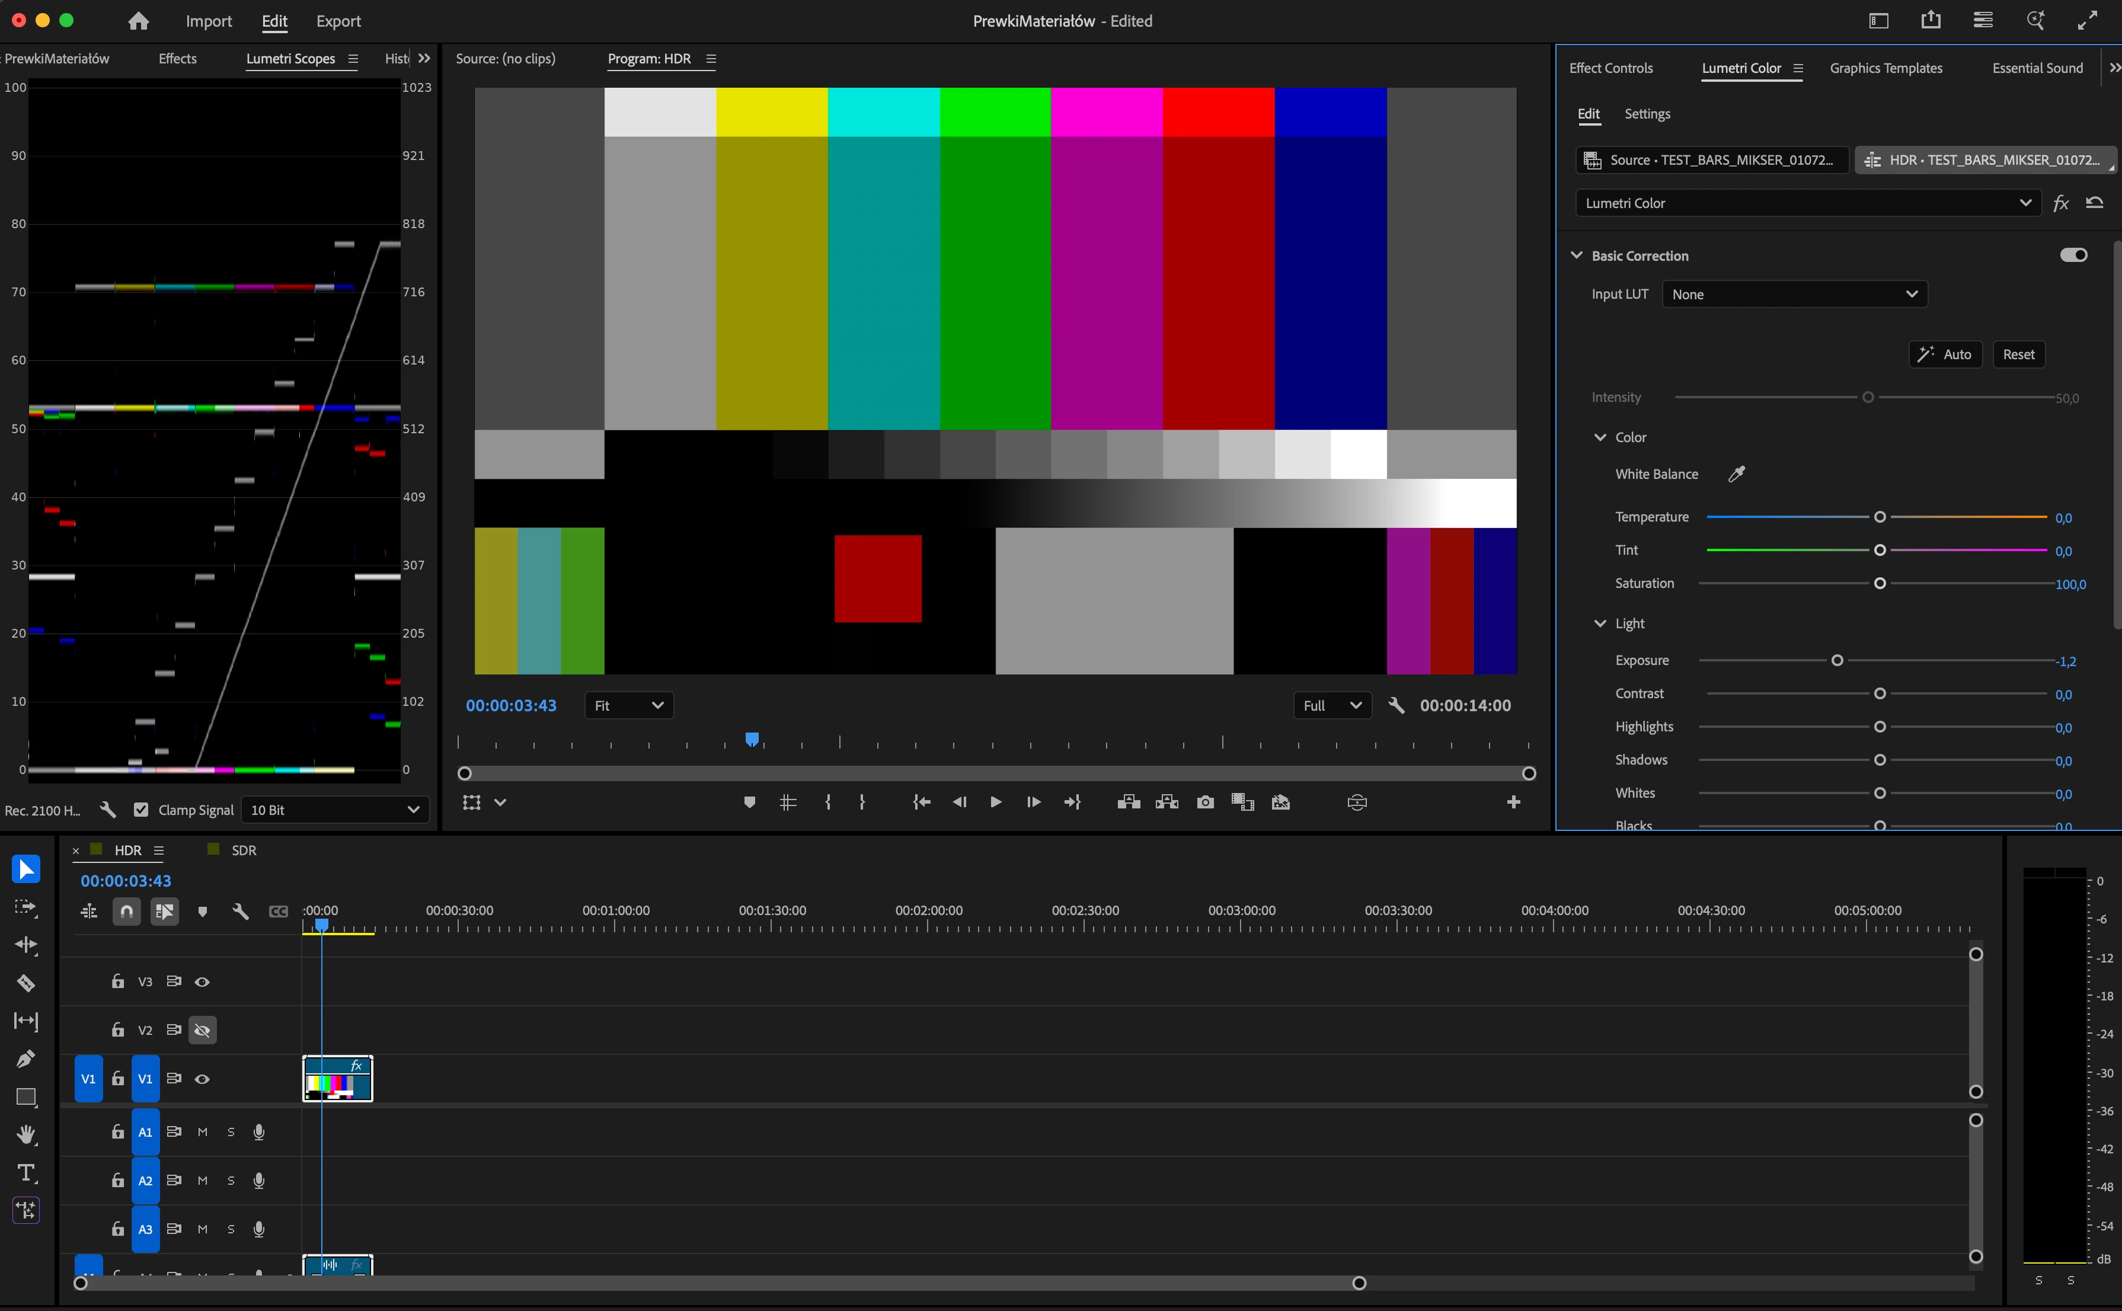Click the White Balance eyedropper
Image resolution: width=2122 pixels, height=1311 pixels.
click(x=1736, y=474)
